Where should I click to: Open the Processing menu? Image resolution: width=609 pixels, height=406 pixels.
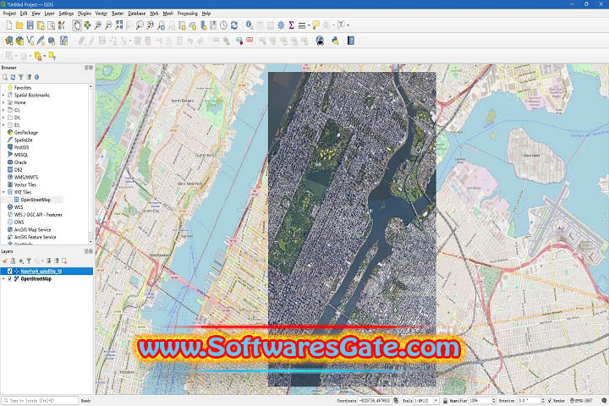pos(187,14)
